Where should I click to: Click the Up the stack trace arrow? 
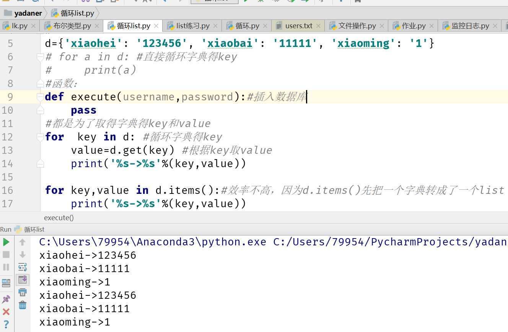(x=23, y=242)
